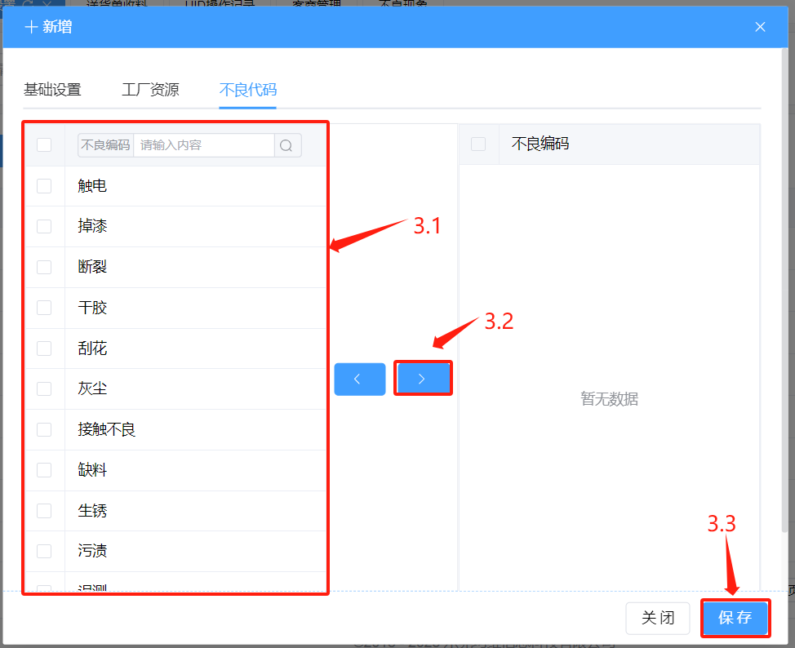Switch to the 基础设置 tab
Viewport: 795px width, 648px height.
coord(52,90)
